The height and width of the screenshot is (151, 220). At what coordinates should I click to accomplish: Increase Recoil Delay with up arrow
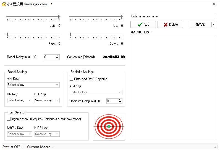coord(57,56)
